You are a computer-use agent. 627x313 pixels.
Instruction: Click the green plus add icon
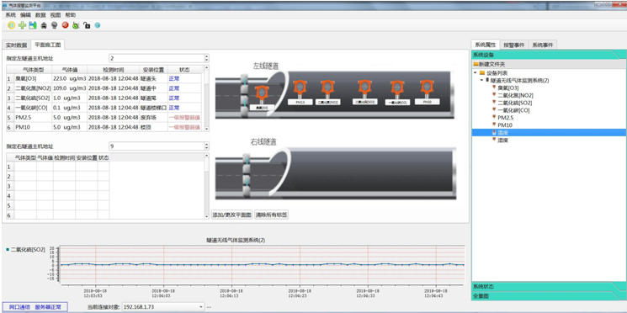click(x=23, y=25)
